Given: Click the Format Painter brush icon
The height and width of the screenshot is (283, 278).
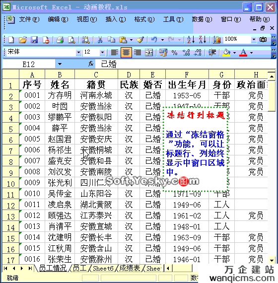Looking at the screenshot, I should point(140,40).
